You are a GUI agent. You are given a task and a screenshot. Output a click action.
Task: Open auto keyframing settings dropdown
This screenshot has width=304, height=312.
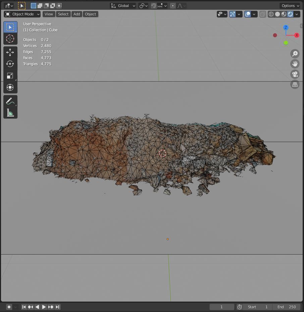pyautogui.click(x=15, y=307)
